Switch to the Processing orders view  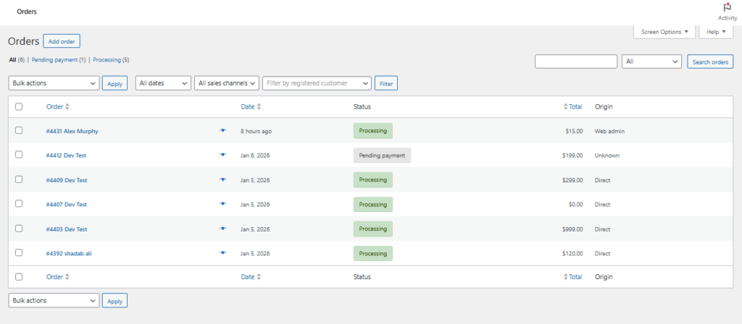pyautogui.click(x=111, y=59)
